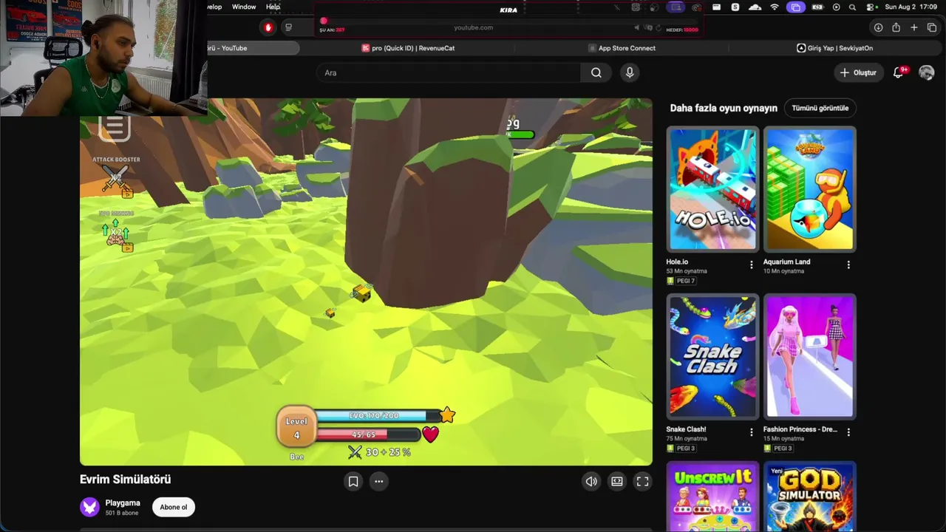Image resolution: width=946 pixels, height=532 pixels.
Task: Click the magnifier search button
Action: (596, 72)
